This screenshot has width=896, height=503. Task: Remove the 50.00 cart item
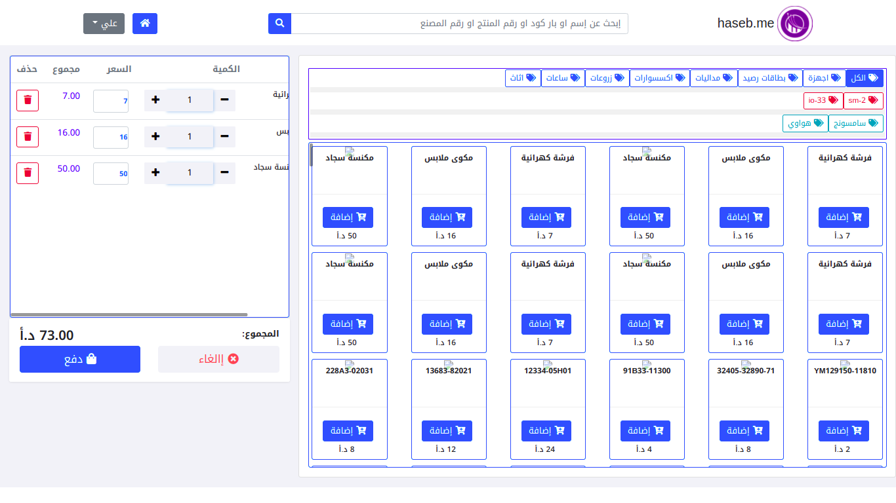(28, 173)
